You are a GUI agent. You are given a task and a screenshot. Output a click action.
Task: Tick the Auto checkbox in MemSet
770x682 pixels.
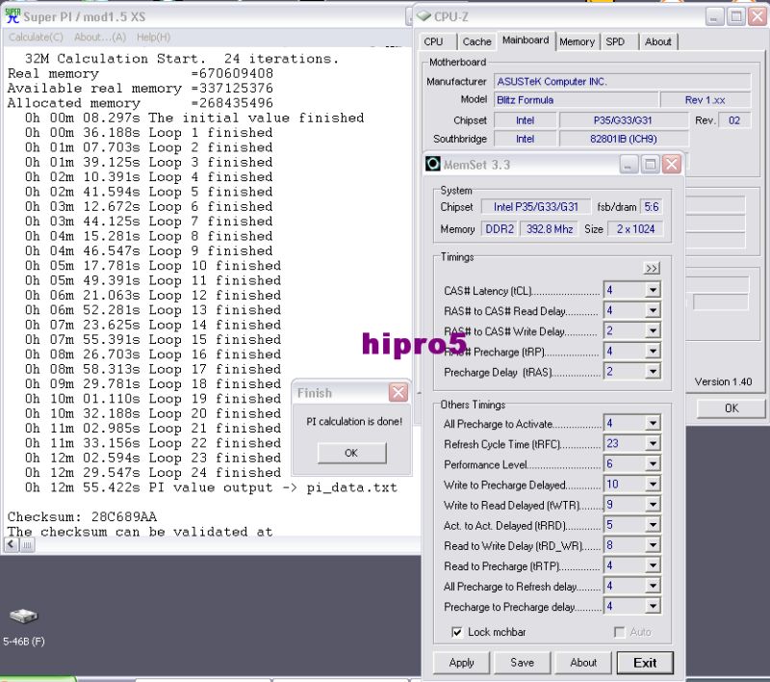(620, 632)
